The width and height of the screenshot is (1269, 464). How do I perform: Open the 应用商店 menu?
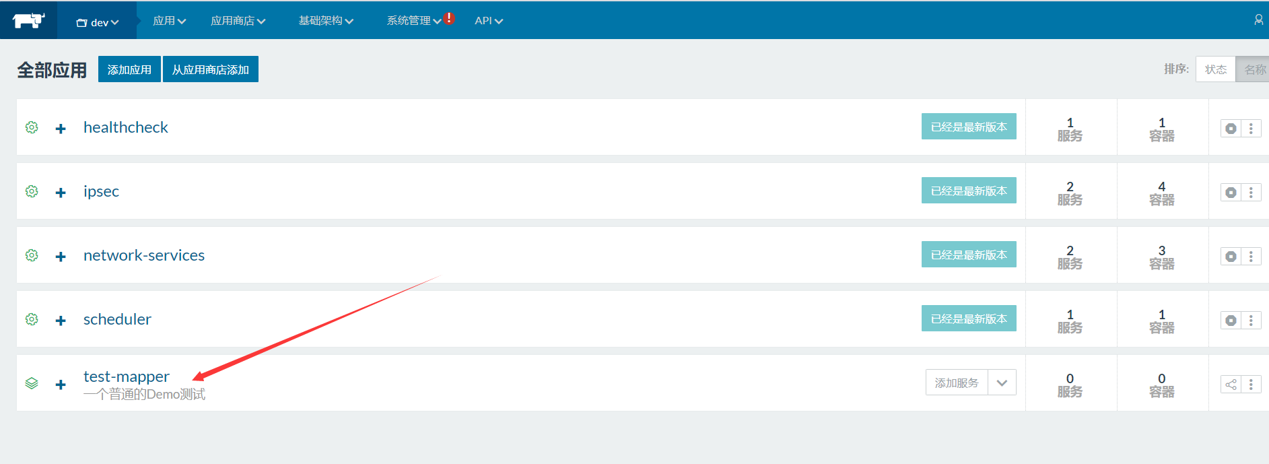[x=238, y=21]
